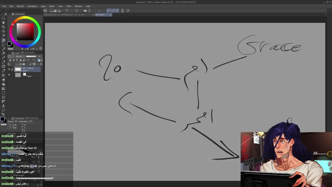The width and height of the screenshot is (332, 187).
Task: Toggle clip to layer below
Action: point(10,60)
